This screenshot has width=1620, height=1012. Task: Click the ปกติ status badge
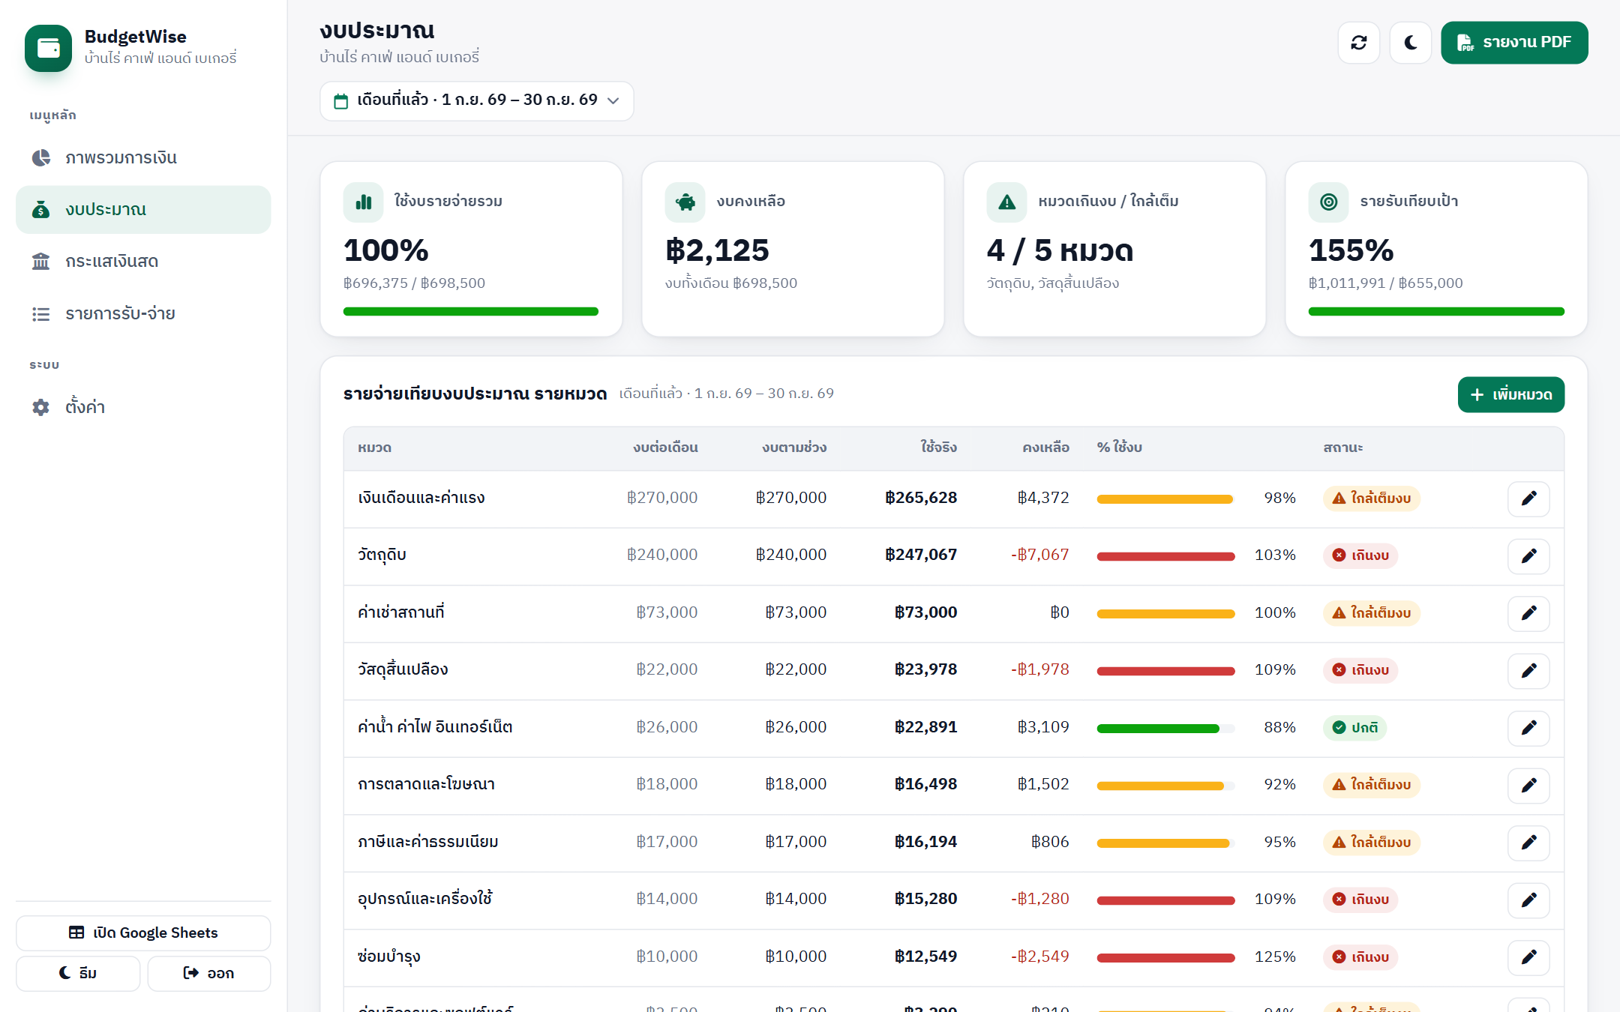pyautogui.click(x=1354, y=728)
